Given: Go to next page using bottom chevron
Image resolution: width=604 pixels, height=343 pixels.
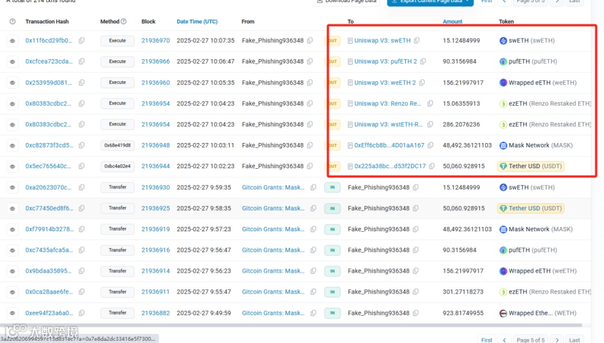Looking at the screenshot, I should coord(557,340).
